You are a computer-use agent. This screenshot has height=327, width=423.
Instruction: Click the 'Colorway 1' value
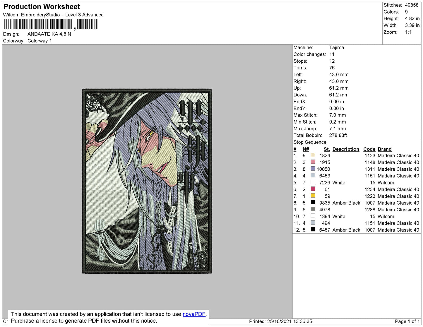(40, 41)
